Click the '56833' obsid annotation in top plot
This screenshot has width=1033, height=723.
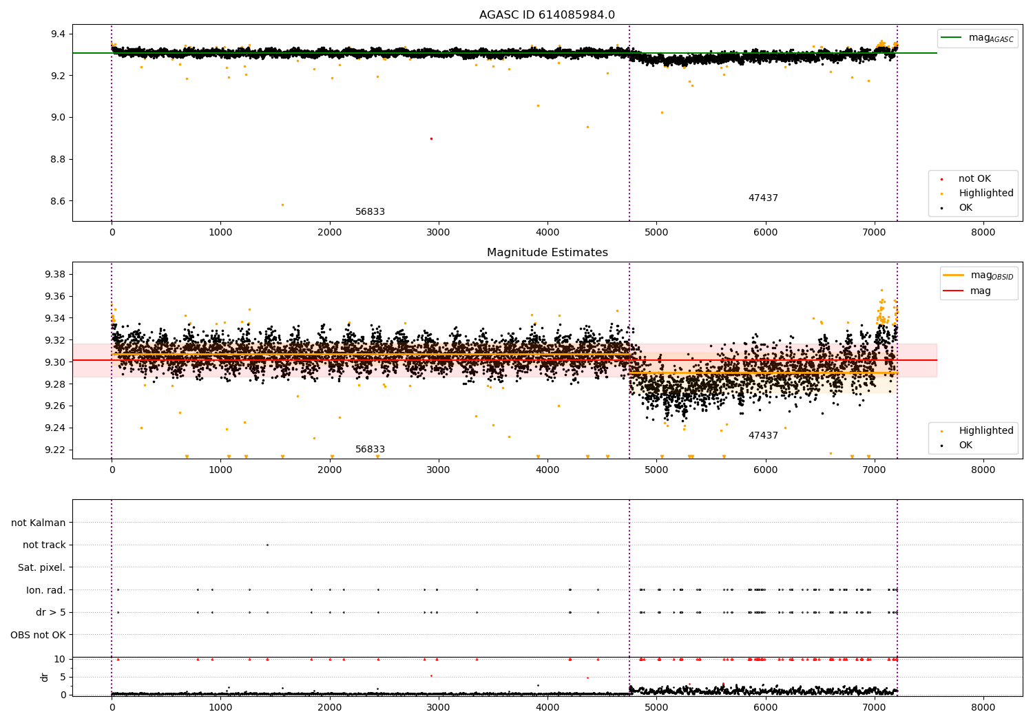pos(370,212)
